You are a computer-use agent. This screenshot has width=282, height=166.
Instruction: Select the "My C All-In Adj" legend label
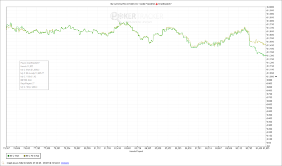(33, 156)
